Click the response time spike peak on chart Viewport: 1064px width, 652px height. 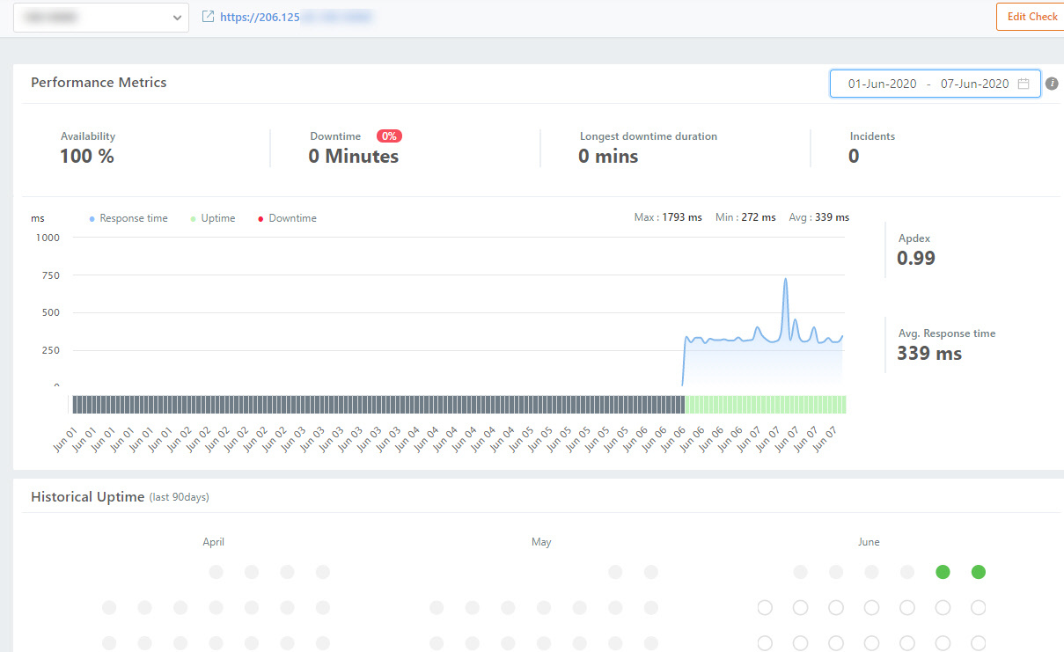[785, 280]
